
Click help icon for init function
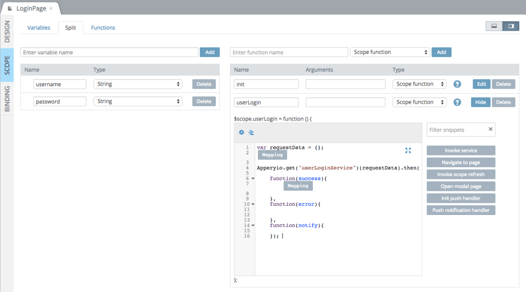pos(457,84)
